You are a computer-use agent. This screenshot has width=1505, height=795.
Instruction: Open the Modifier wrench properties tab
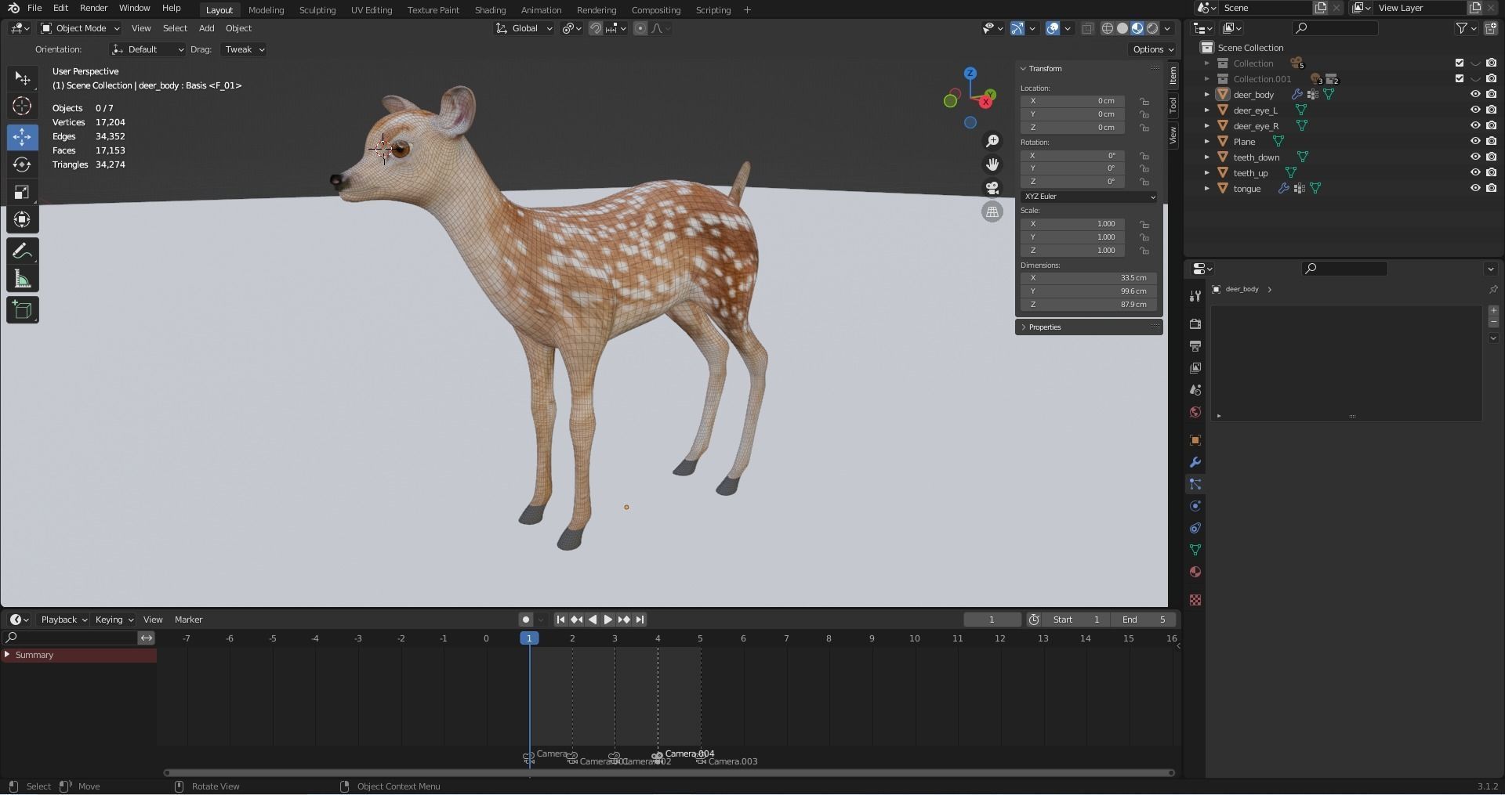click(x=1195, y=462)
